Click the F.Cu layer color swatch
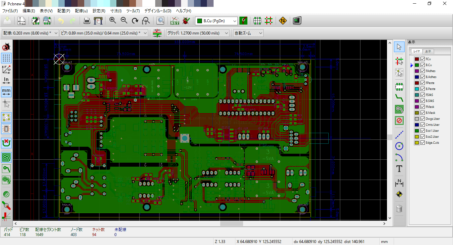Viewport: 453px width, 245px height. [x=417, y=59]
